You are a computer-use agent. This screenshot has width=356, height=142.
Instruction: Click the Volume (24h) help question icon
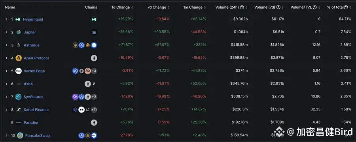tap(242, 7)
